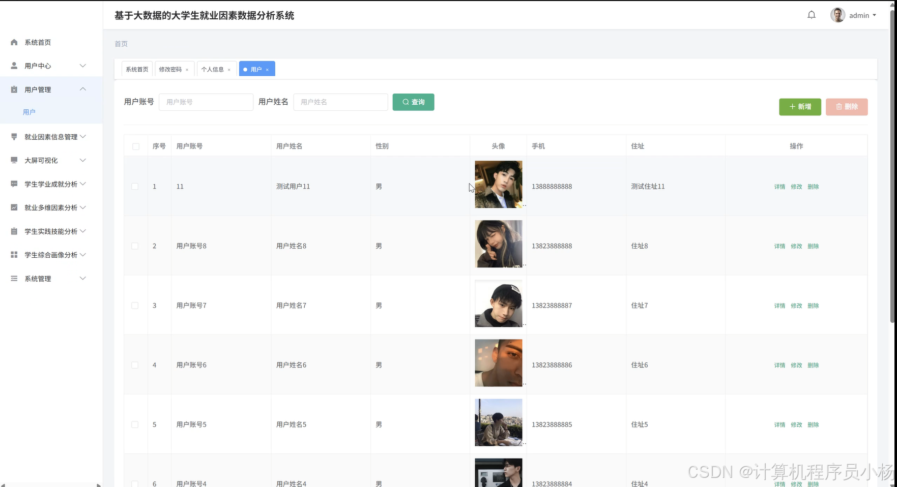Click the icon beside 就业因素信息管理

pyautogui.click(x=14, y=137)
